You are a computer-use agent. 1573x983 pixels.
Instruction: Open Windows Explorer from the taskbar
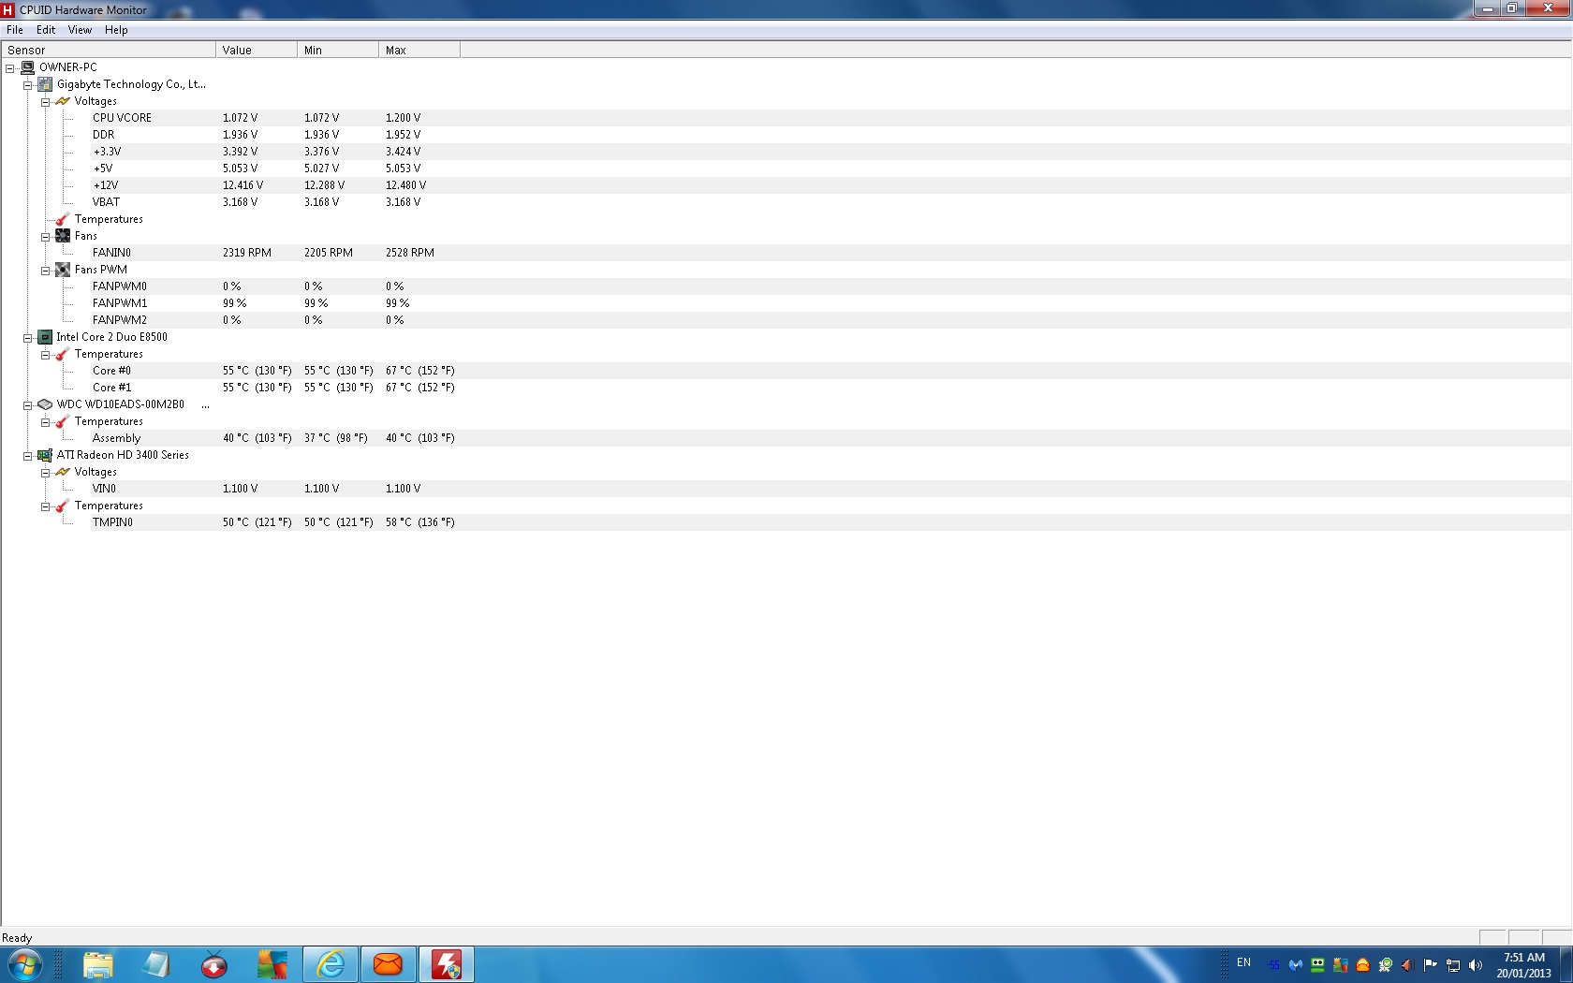click(98, 964)
